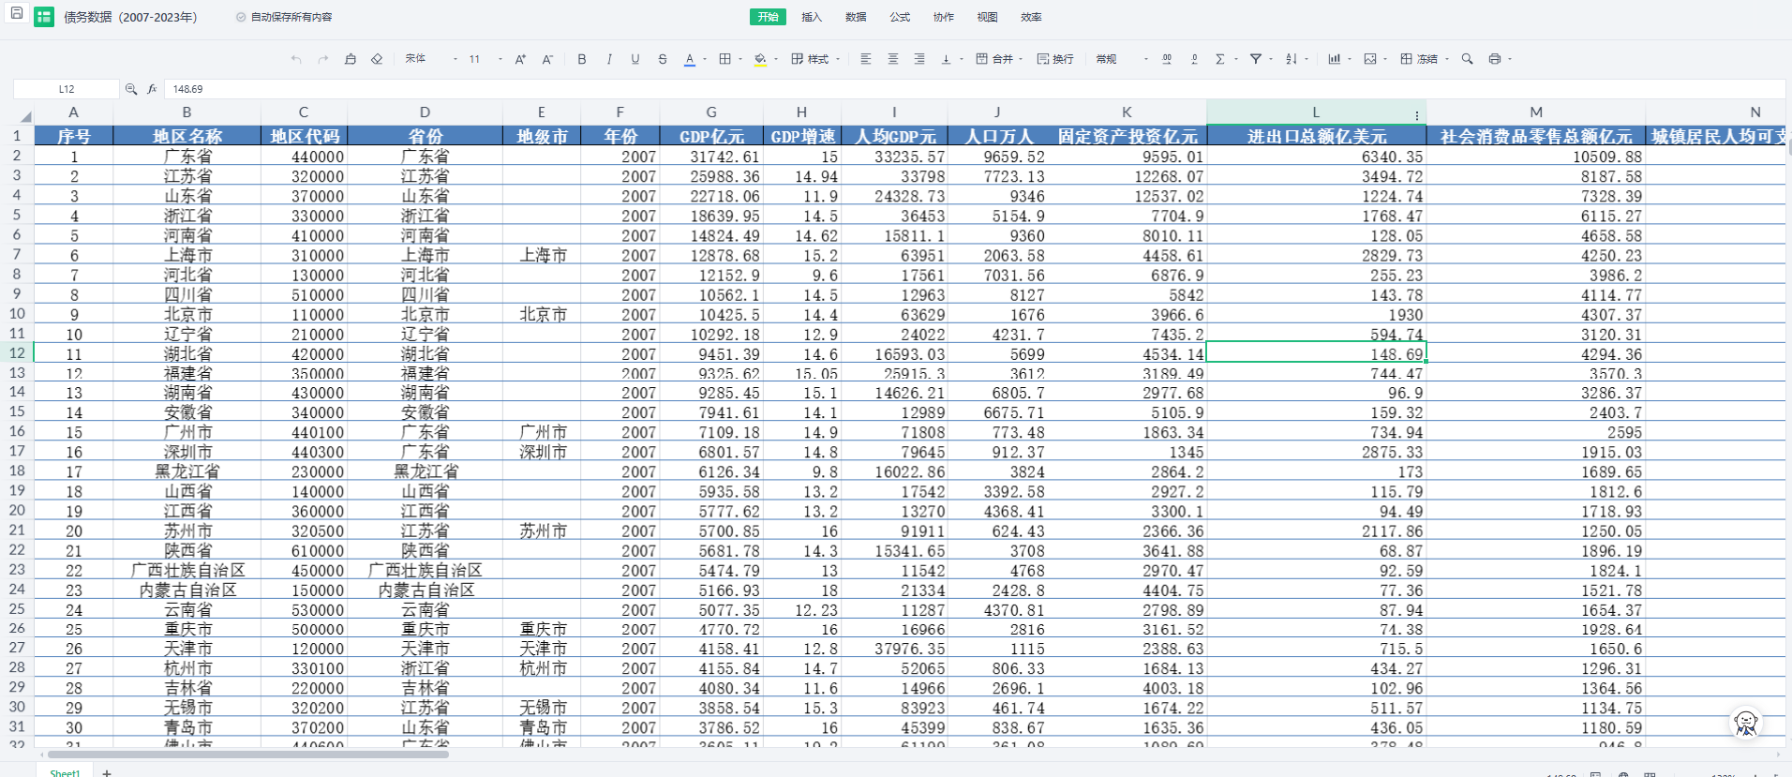Viewport: 1792px width, 777px height.
Task: Expand the 冻结 freeze panes dropdown arrow
Action: click(1447, 59)
